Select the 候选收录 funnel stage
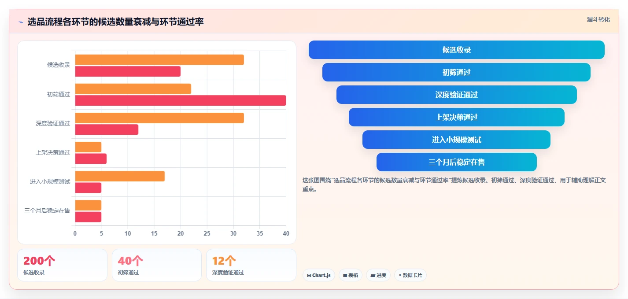The height and width of the screenshot is (299, 628). (456, 50)
